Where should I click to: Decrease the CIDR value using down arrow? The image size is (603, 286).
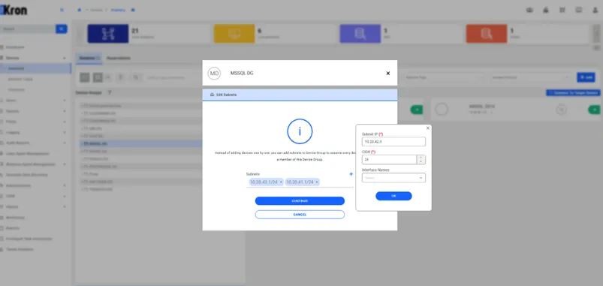coord(421,162)
